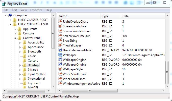172x101 pixels.
Task: Expand the Input Method key
Action: tap(20, 74)
